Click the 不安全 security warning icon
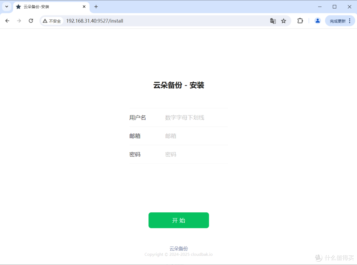357x265 pixels. coord(52,21)
